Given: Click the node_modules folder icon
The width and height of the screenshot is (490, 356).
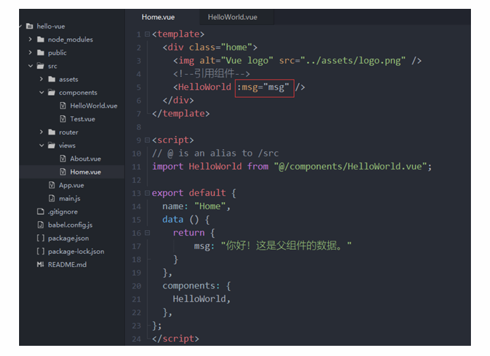Looking at the screenshot, I should pos(41,39).
